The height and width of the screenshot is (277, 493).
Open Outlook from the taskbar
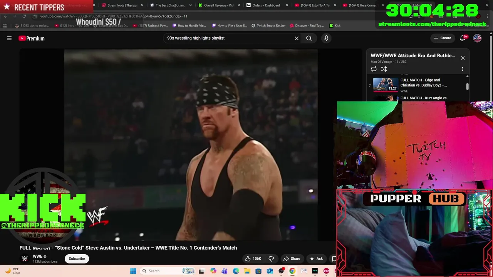click(x=270, y=271)
